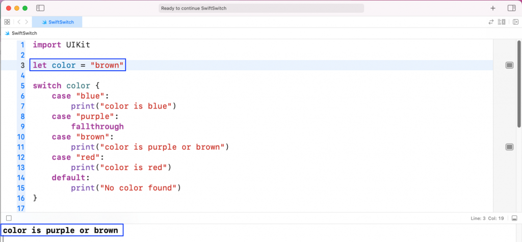522x242 pixels.
Task: Go forward with the right chevron
Action: point(27,22)
